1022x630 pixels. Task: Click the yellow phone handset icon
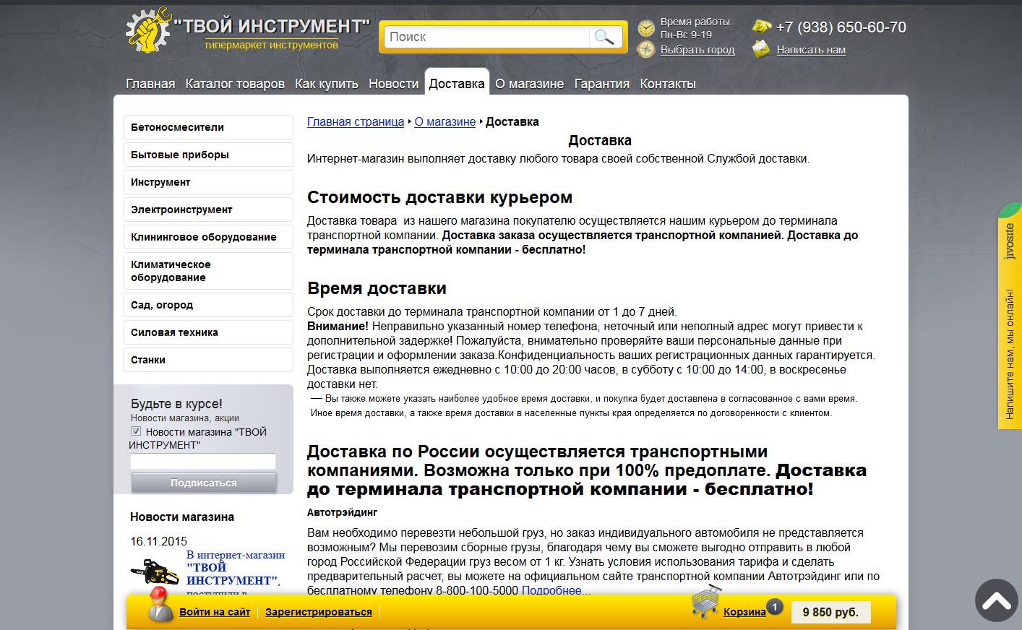coord(762,27)
